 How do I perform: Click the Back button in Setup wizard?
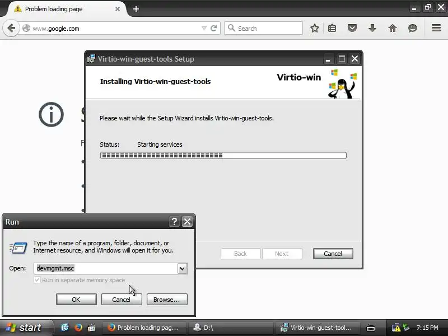point(241,254)
